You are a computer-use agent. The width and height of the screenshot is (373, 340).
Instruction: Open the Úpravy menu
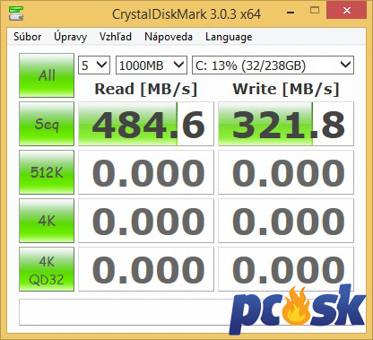click(x=71, y=37)
